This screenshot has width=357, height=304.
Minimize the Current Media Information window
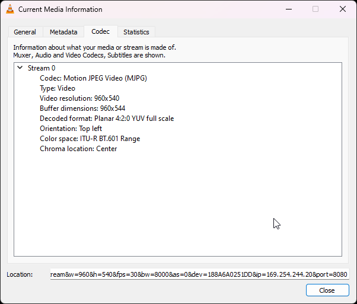click(x=289, y=9)
